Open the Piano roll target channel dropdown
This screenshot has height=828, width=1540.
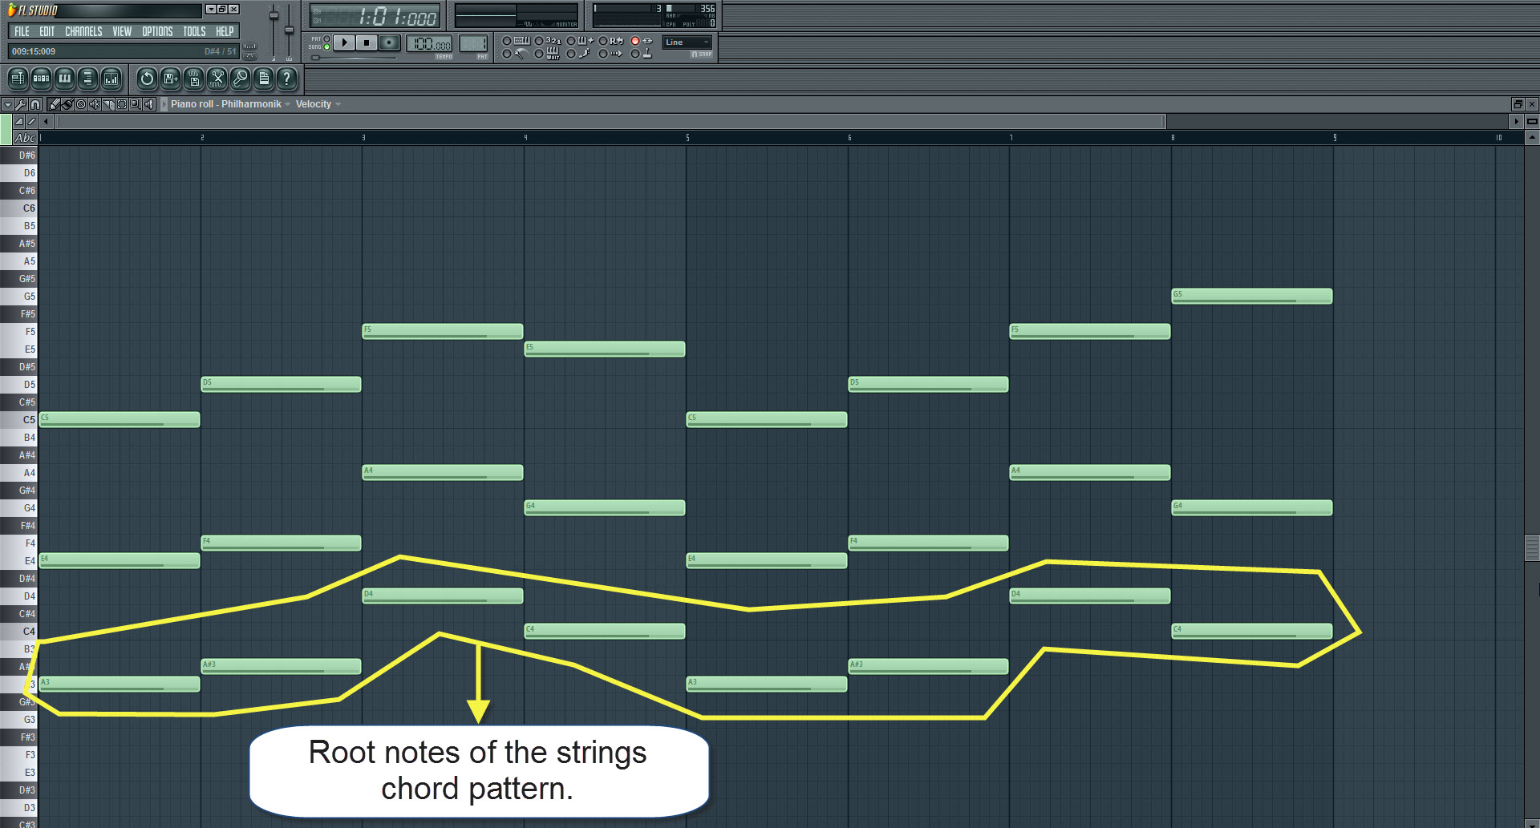[287, 103]
